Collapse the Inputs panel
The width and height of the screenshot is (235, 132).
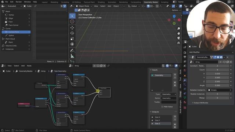[x=151, y=70]
